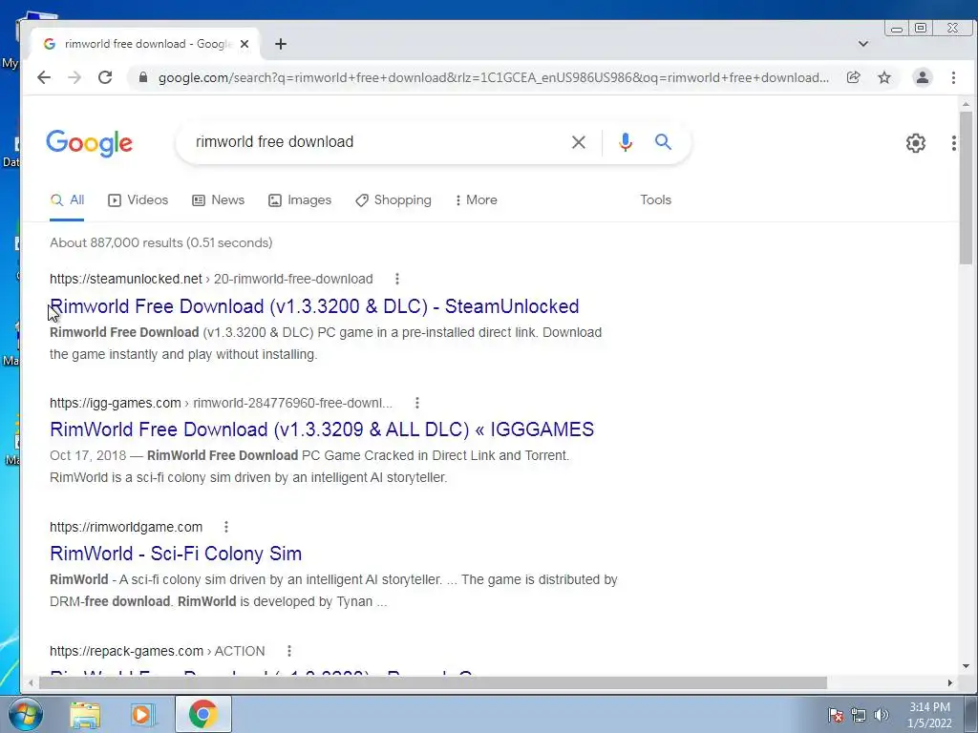Open the network tray icon

pos(859,715)
